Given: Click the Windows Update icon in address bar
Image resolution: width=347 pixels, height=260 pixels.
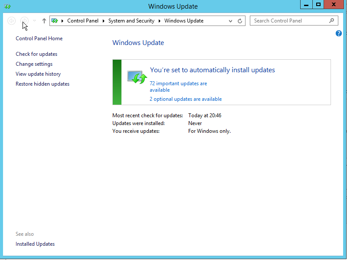Looking at the screenshot, I should tap(55, 21).
